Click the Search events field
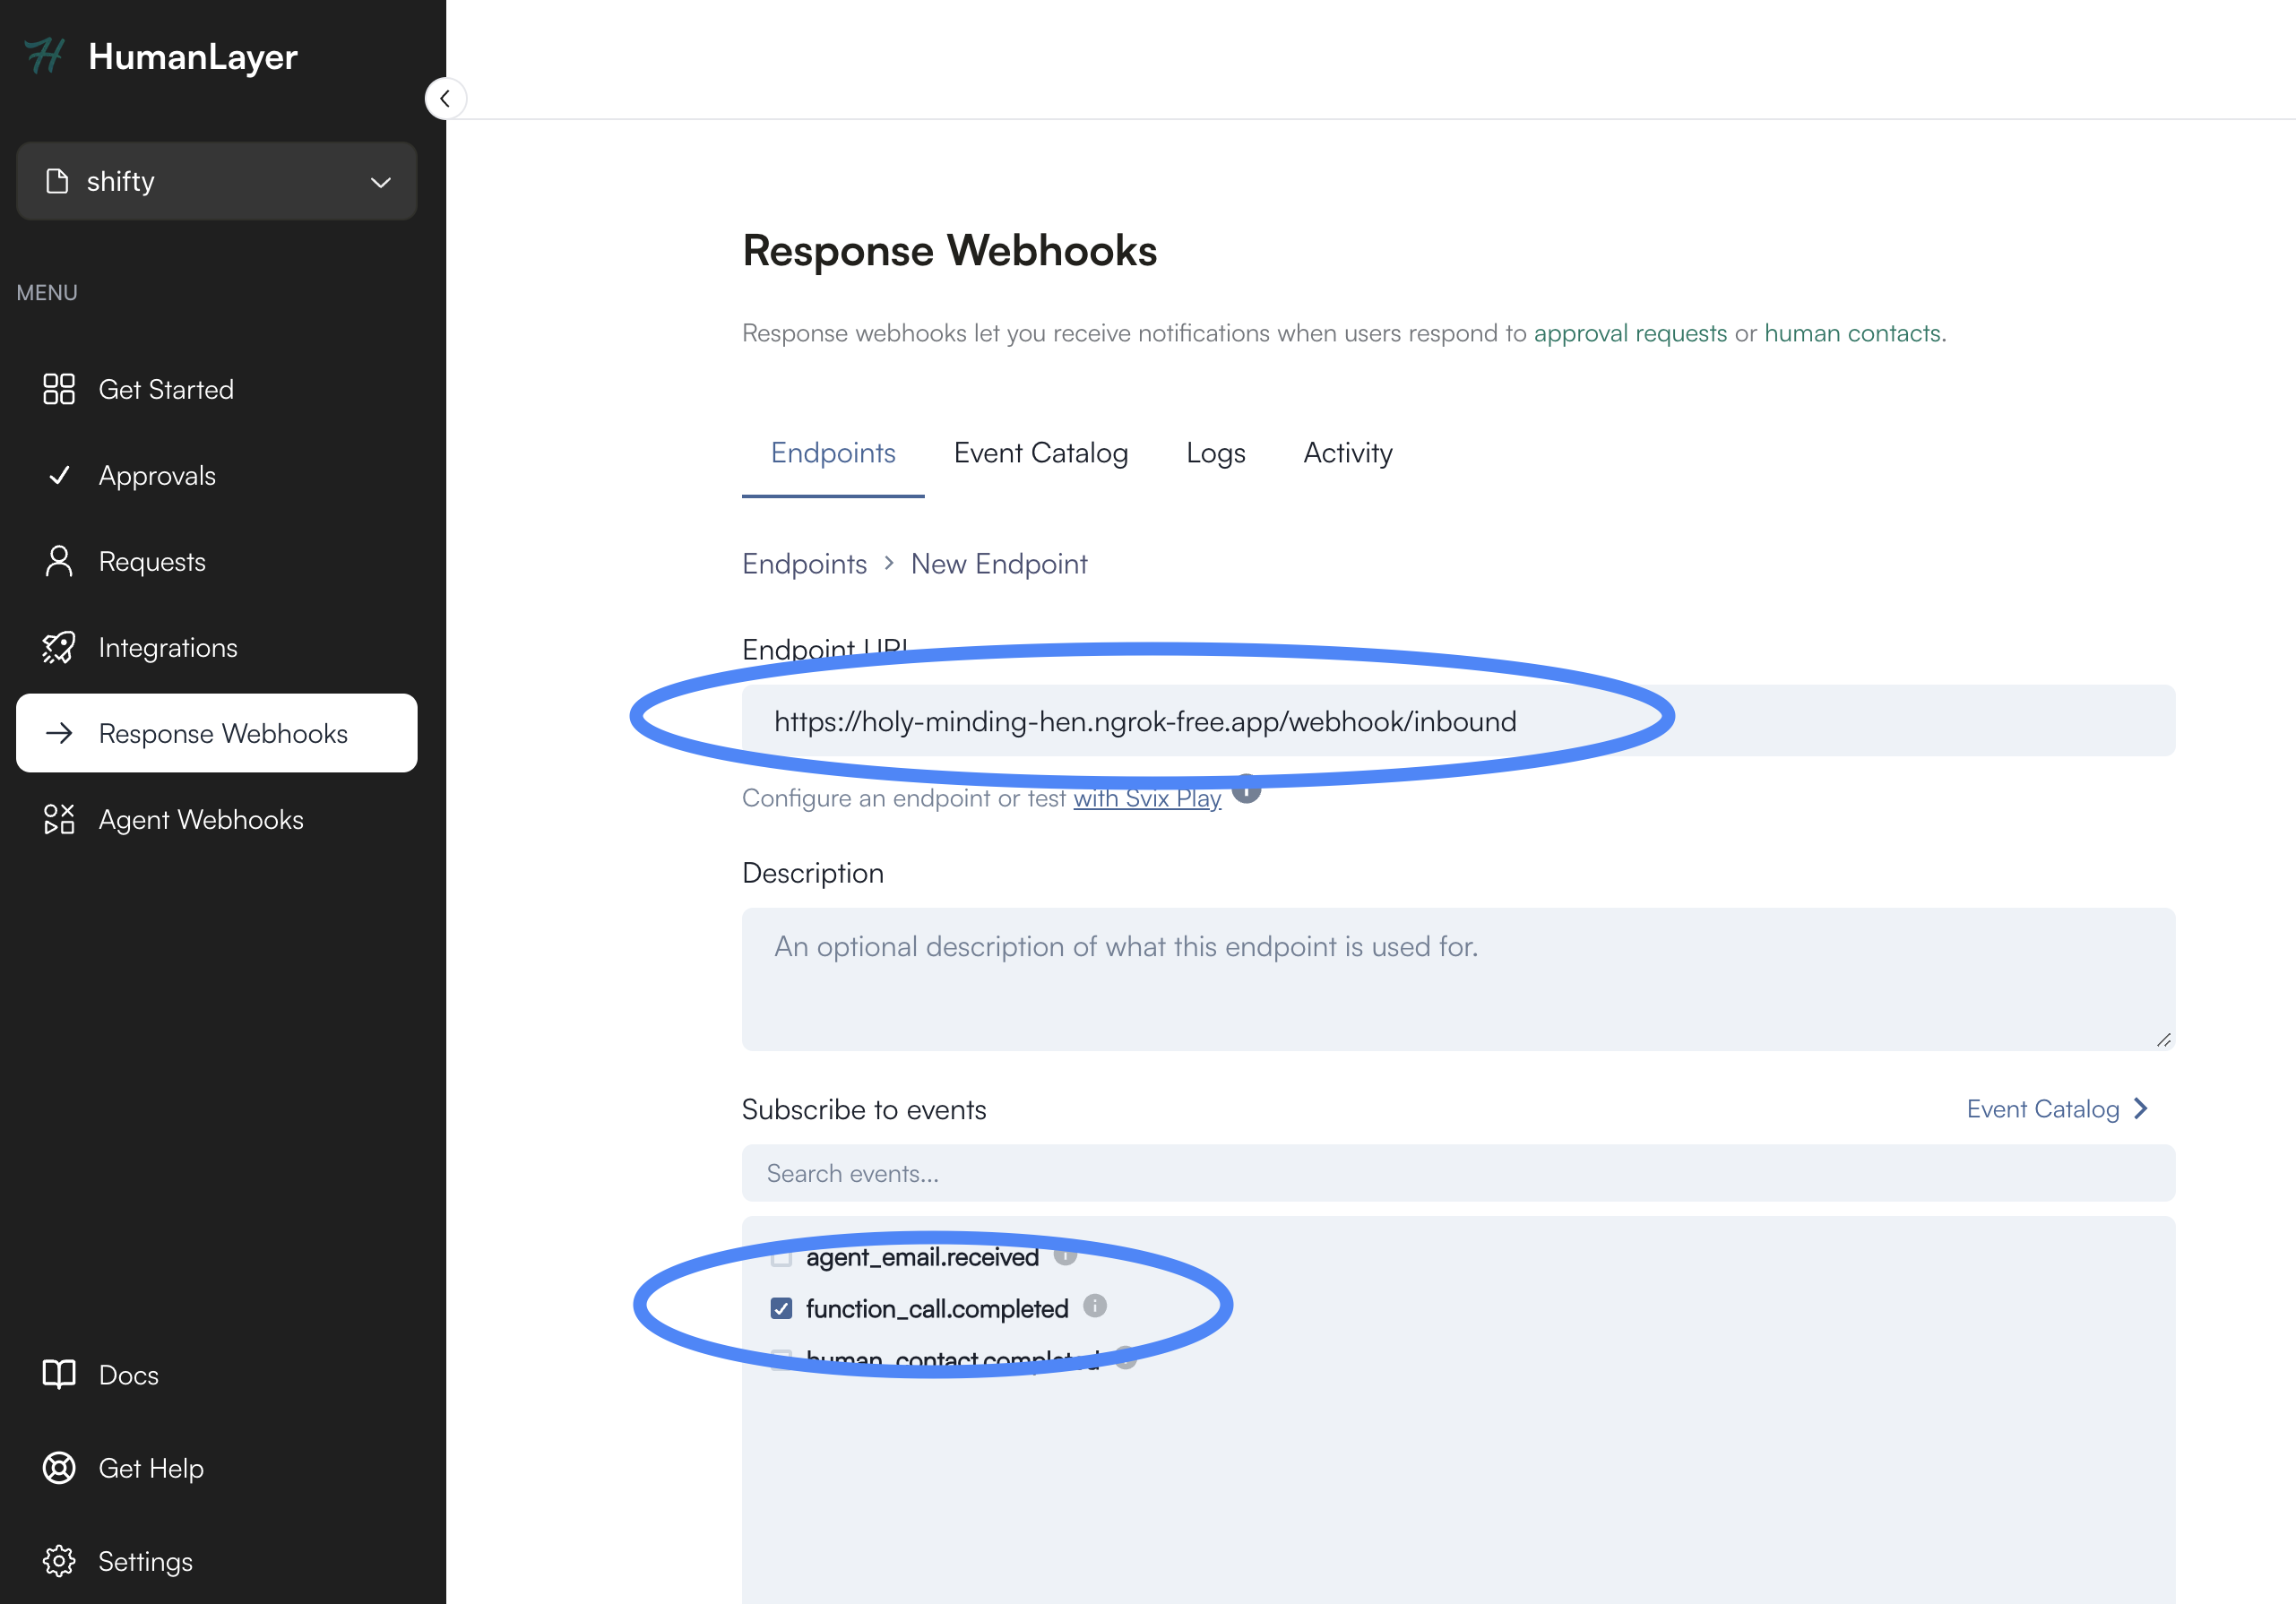Viewport: 2296px width, 1604px height. click(x=1458, y=1173)
